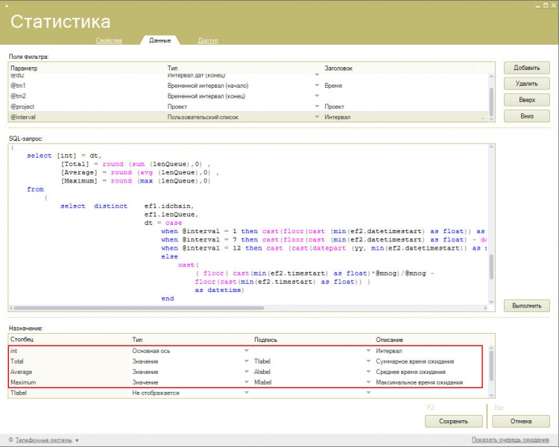Click the Добавить button

click(x=526, y=68)
